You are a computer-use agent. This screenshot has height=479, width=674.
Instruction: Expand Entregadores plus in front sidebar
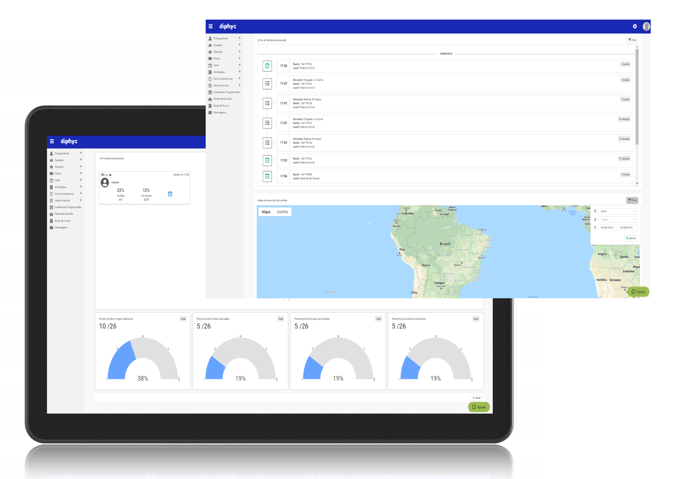(240, 38)
